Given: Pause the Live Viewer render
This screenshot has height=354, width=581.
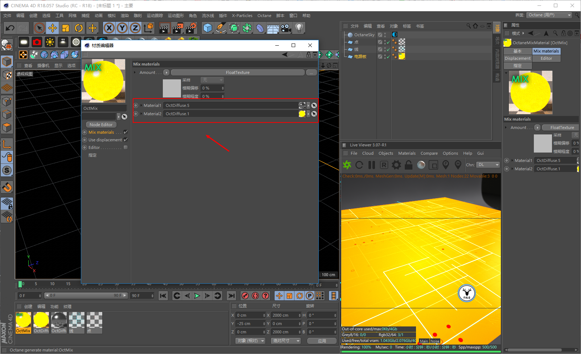Looking at the screenshot, I should tap(372, 165).
